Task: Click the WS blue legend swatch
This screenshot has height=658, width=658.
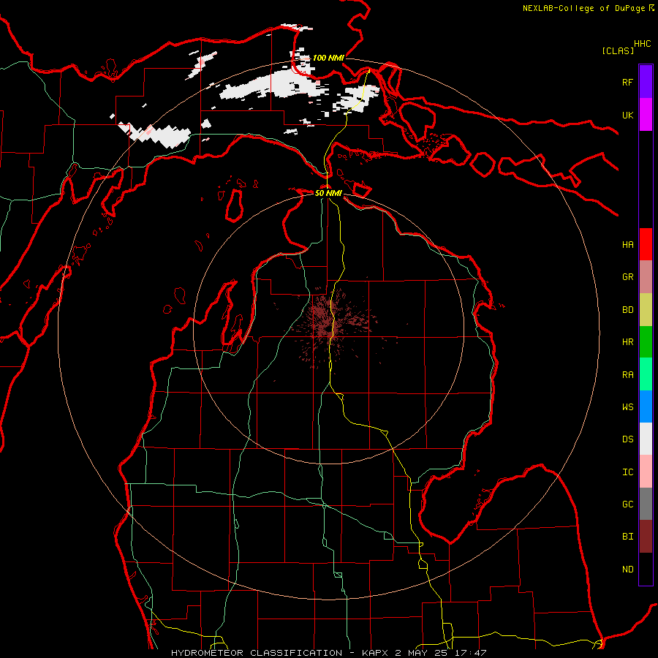Action: (x=646, y=406)
